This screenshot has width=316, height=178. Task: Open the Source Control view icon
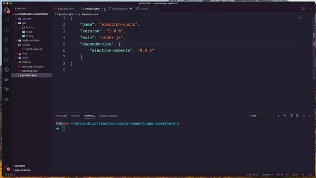click(x=6, y=40)
